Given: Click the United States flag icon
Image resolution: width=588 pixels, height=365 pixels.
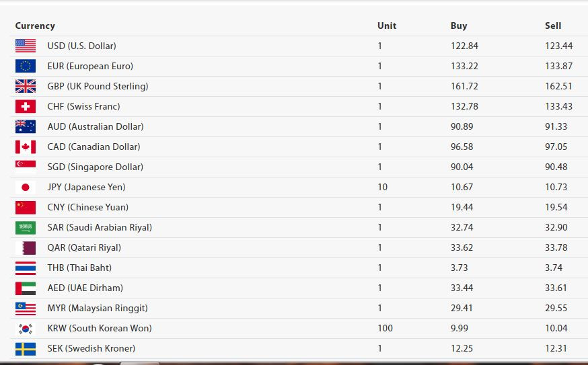Looking at the screenshot, I should [x=26, y=46].
